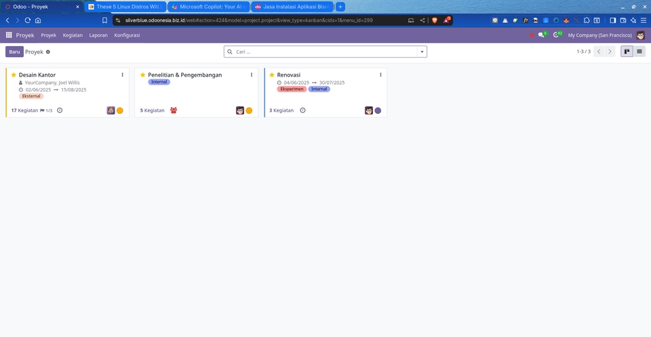
Task: Open the 17 Kegiatan link on Desain Kantor
Action: point(24,111)
